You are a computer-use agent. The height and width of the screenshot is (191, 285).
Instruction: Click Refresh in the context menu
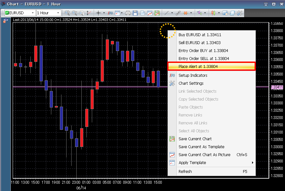[x=212, y=172]
